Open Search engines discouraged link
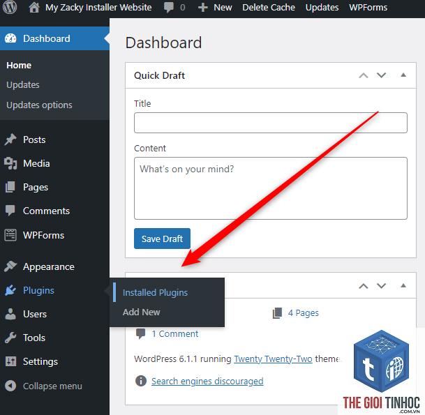 click(x=207, y=381)
